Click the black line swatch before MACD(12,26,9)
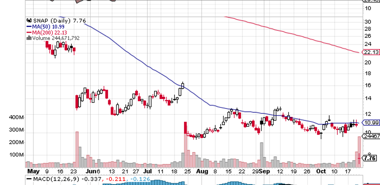Screen dimensions: 380x185 tap(29, 179)
